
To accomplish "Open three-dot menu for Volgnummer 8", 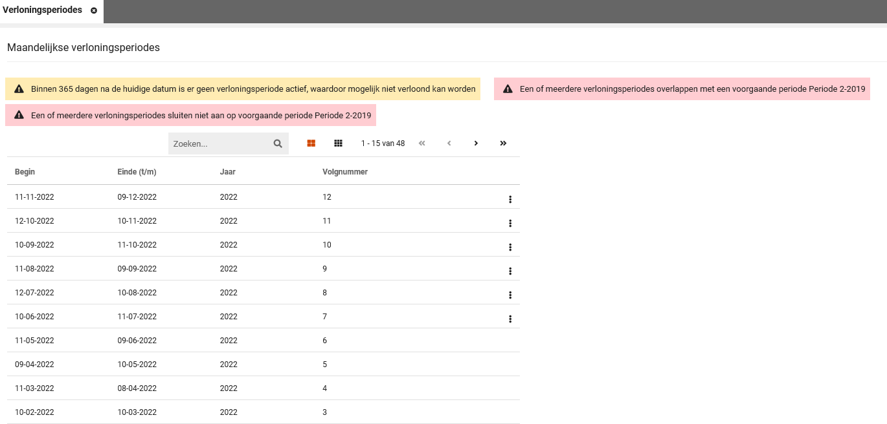I will pyautogui.click(x=510, y=295).
